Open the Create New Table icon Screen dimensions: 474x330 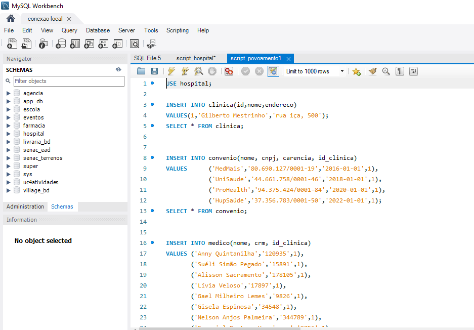click(x=75, y=44)
